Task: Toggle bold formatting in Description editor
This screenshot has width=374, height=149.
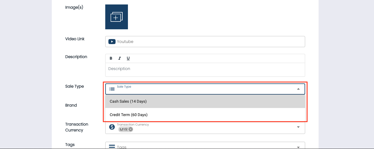Action: click(111, 58)
